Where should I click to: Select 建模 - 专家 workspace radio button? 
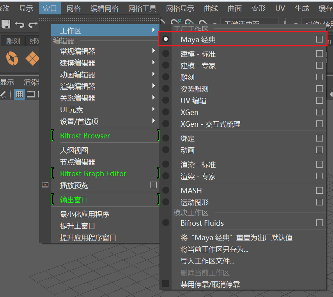[166, 65]
